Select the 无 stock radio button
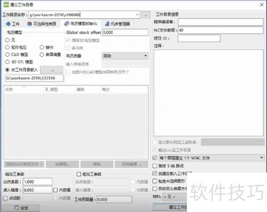The image size is (267, 212). [7, 40]
